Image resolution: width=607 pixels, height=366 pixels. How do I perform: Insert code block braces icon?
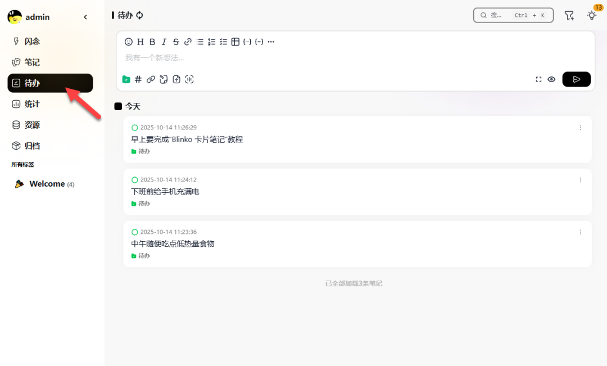click(259, 42)
